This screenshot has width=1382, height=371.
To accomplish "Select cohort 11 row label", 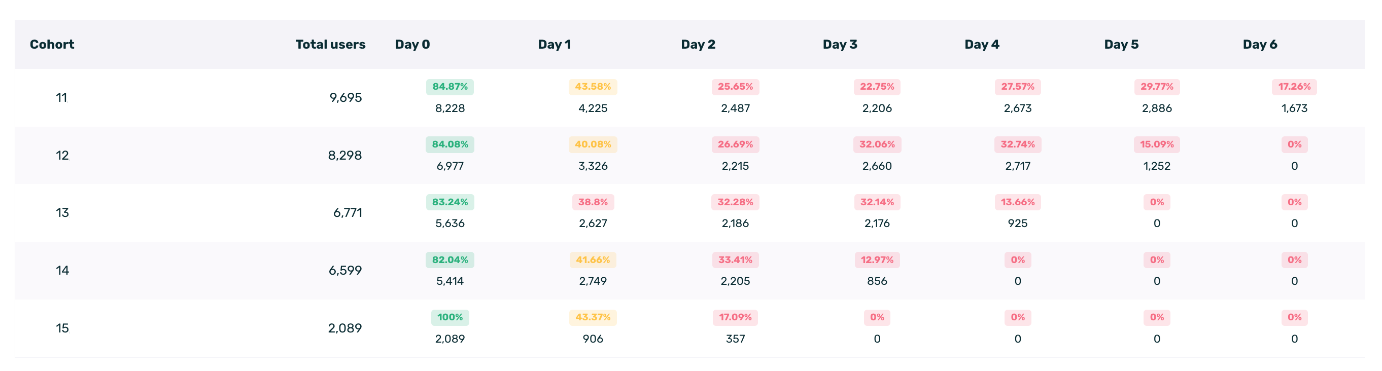I will [x=62, y=98].
